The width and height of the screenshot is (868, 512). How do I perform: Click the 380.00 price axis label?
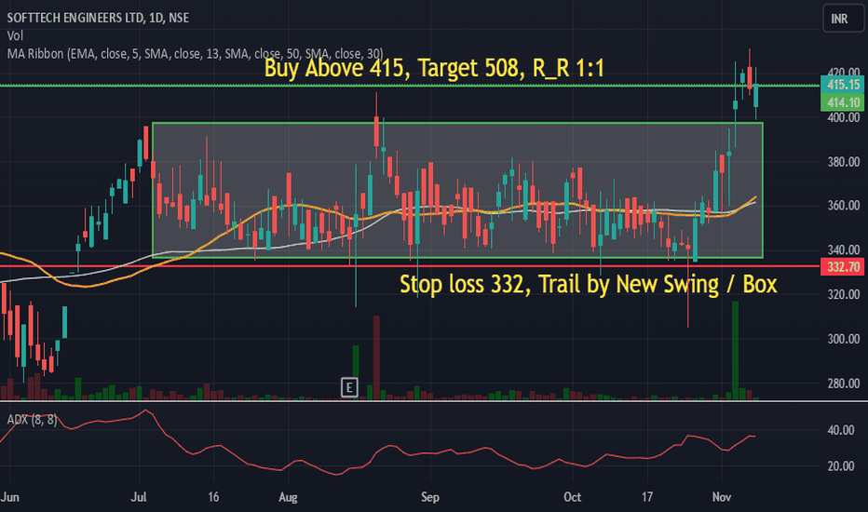click(844, 162)
